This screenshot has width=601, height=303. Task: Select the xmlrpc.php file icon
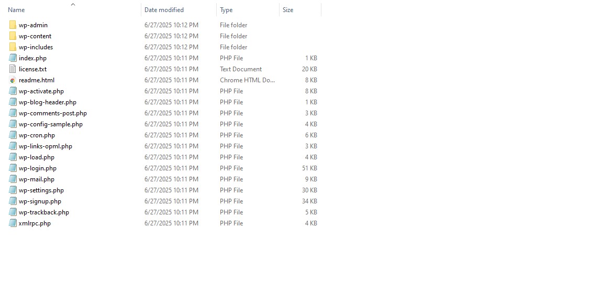pos(13,223)
